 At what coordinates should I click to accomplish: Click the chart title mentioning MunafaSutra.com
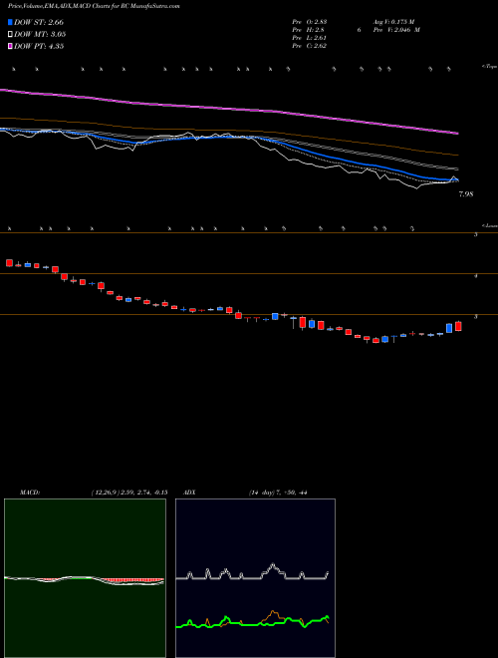(95, 7)
